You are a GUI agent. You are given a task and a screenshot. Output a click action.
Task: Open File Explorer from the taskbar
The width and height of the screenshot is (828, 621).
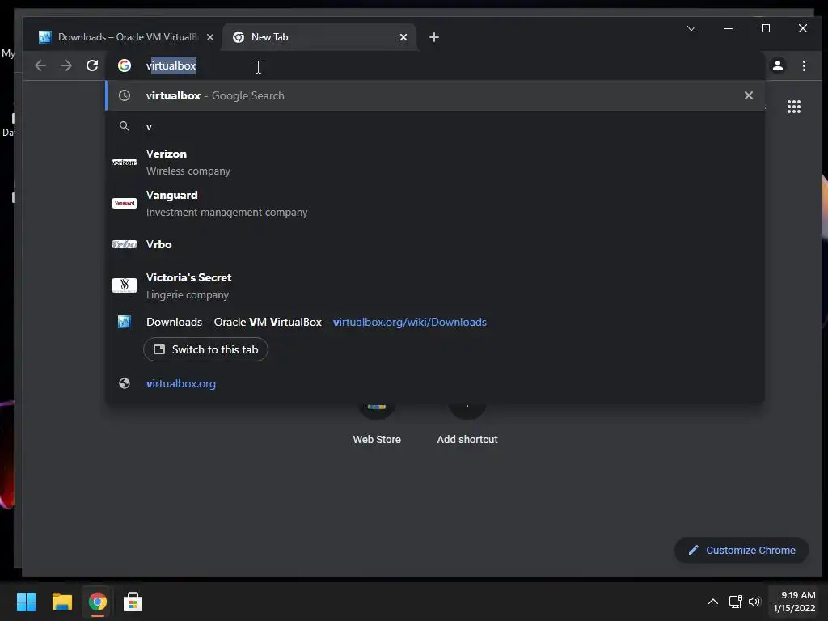click(x=61, y=602)
